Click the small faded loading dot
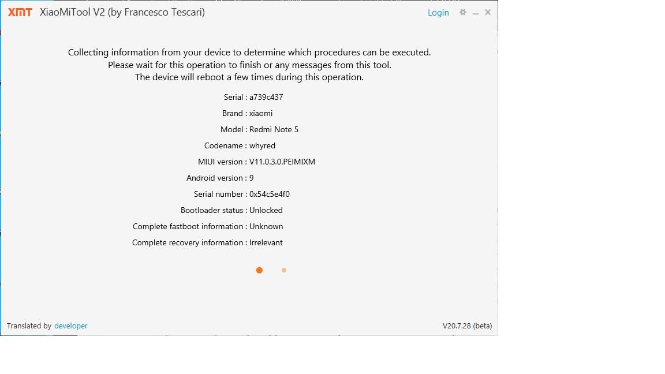Screen dimensions: 665x374 (284, 270)
